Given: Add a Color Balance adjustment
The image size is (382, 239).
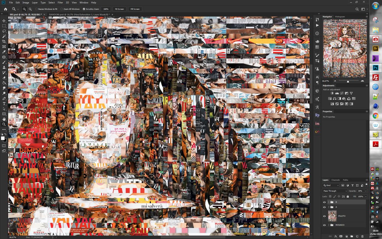Looking at the screenshot, I should pyautogui.click(x=335, y=98).
